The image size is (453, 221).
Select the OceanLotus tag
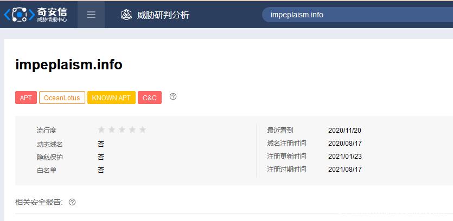click(62, 98)
